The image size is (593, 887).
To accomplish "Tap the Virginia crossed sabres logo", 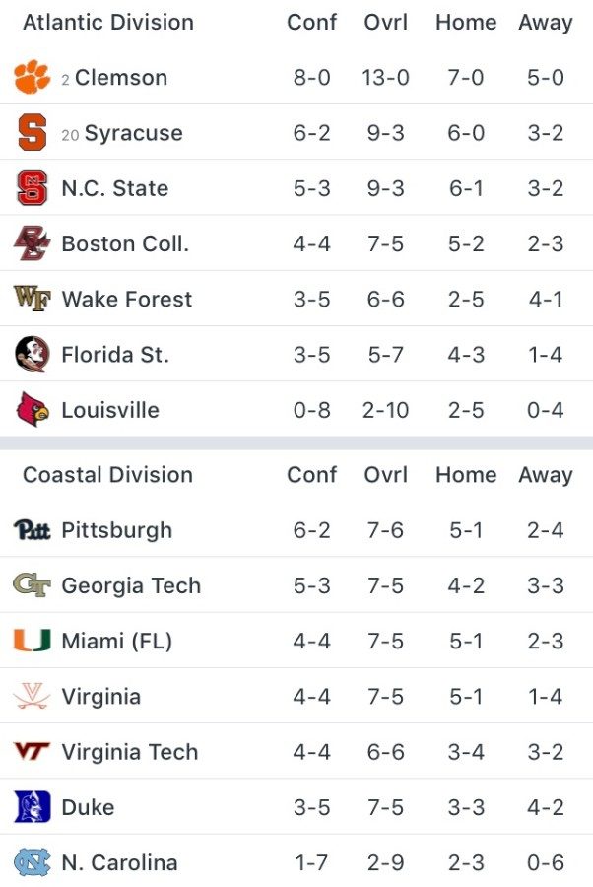I will point(32,697).
